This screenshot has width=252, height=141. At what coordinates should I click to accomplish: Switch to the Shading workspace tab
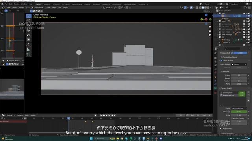click(x=87, y=4)
